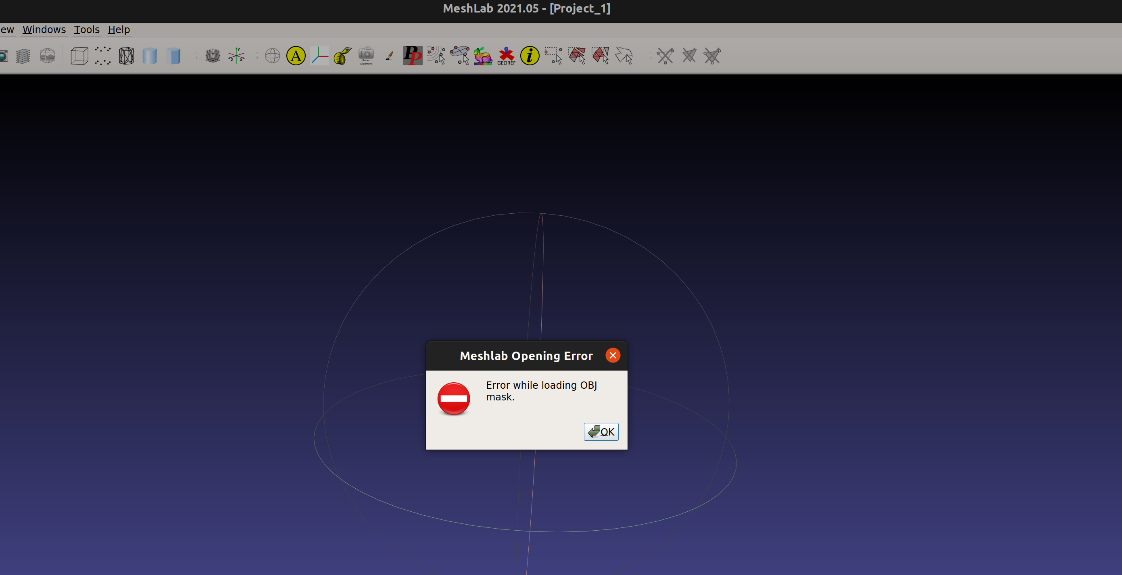
Task: Toggle points rendering mode
Action: click(103, 56)
